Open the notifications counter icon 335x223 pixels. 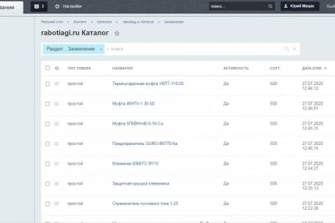39,7
